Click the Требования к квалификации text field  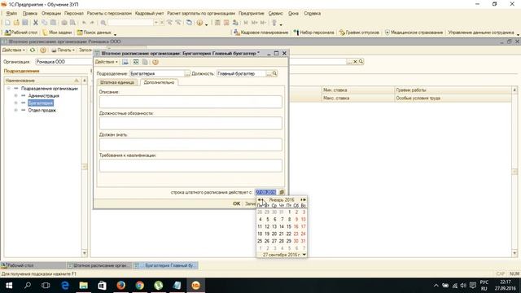point(190,165)
